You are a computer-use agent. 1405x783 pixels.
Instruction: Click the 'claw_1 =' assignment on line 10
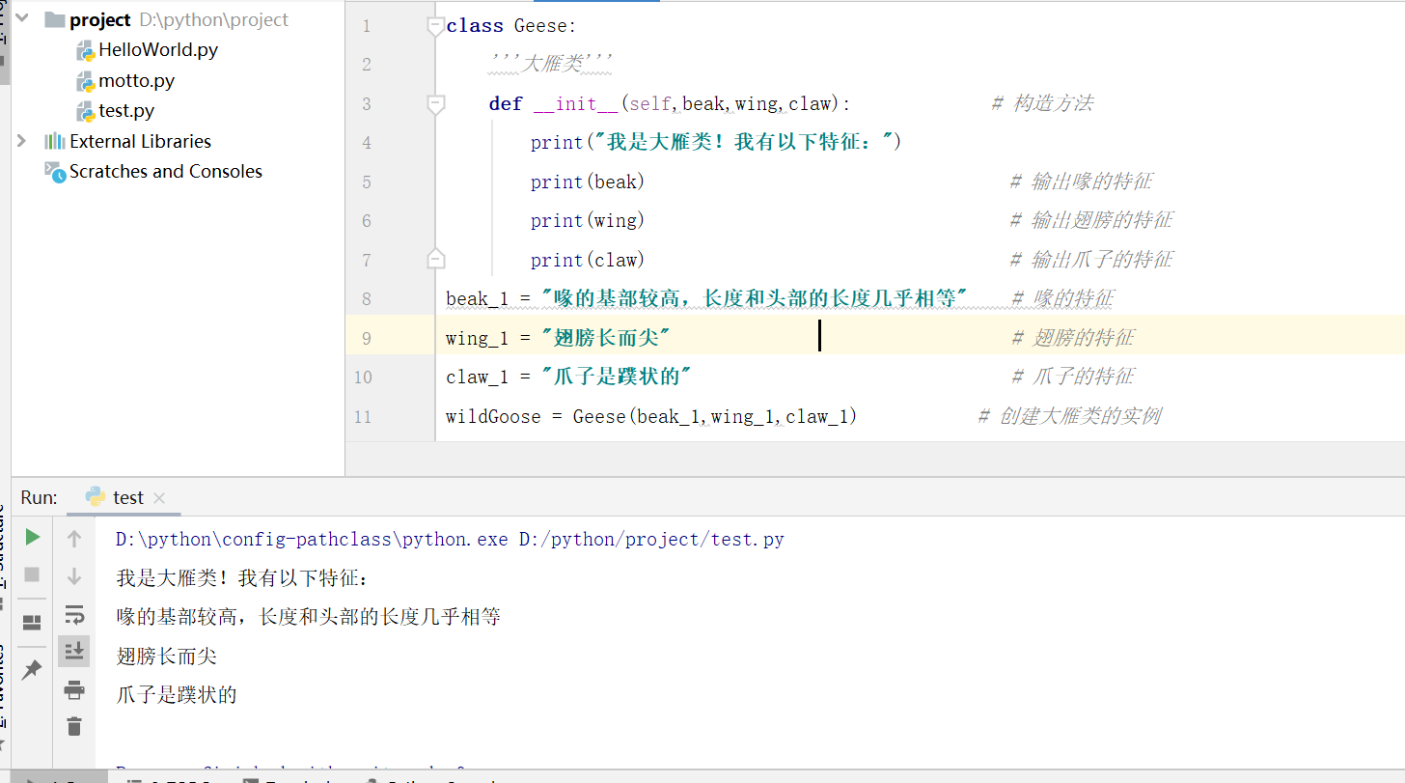(488, 377)
